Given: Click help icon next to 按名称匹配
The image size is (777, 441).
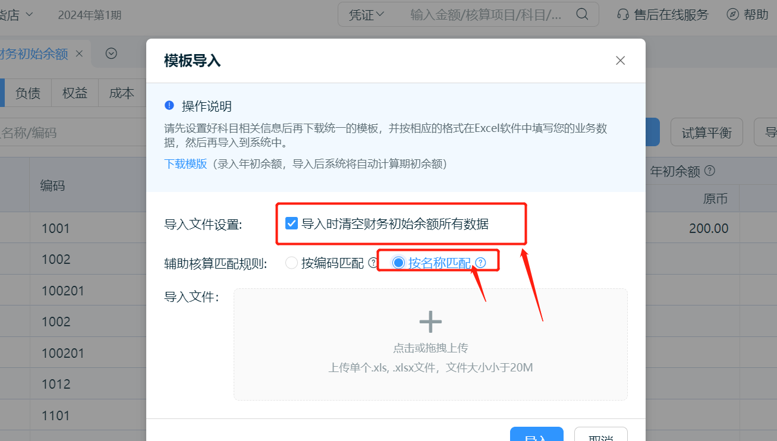Looking at the screenshot, I should coord(480,263).
